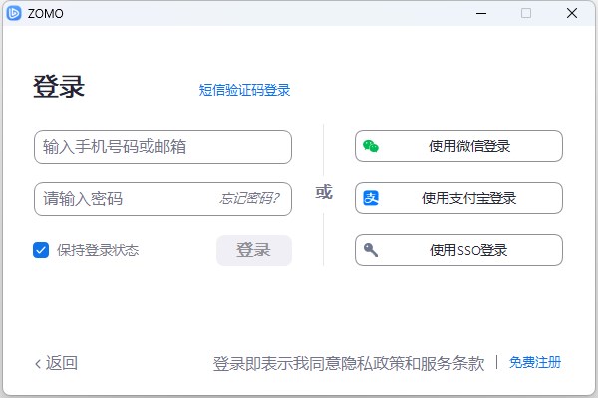Open the 忘记密码? link
598x398 pixels.
(x=249, y=198)
